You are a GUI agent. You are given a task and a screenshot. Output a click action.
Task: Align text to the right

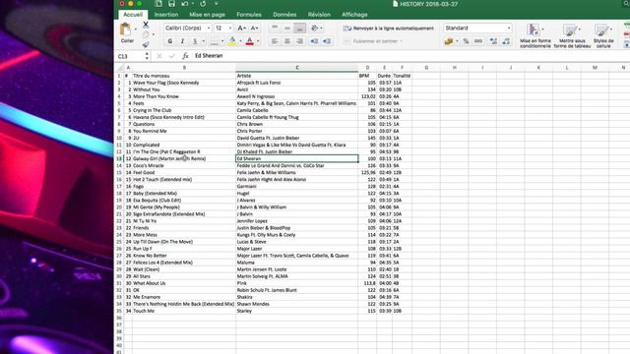coord(299,41)
